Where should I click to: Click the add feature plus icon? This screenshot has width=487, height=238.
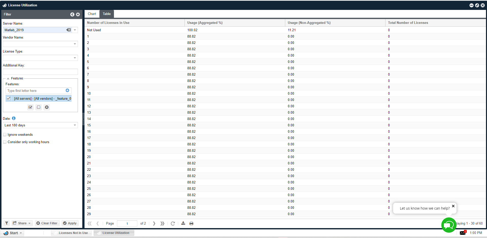click(x=68, y=91)
